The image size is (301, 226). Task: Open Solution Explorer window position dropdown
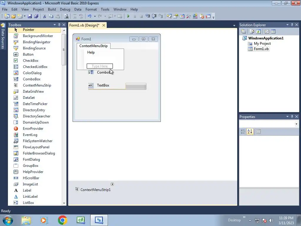(287, 25)
